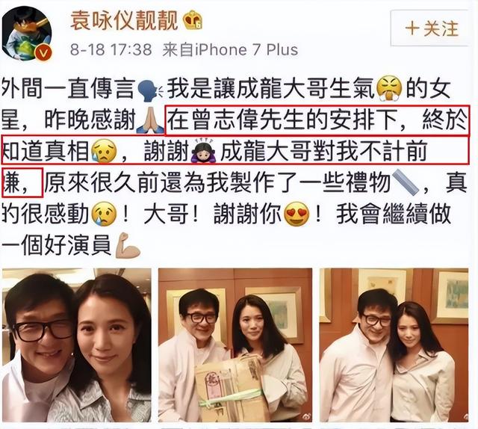Image resolution: width=478 pixels, height=429 pixels.
Task: Click the speaking head emoji after 傳言
Action: click(150, 89)
